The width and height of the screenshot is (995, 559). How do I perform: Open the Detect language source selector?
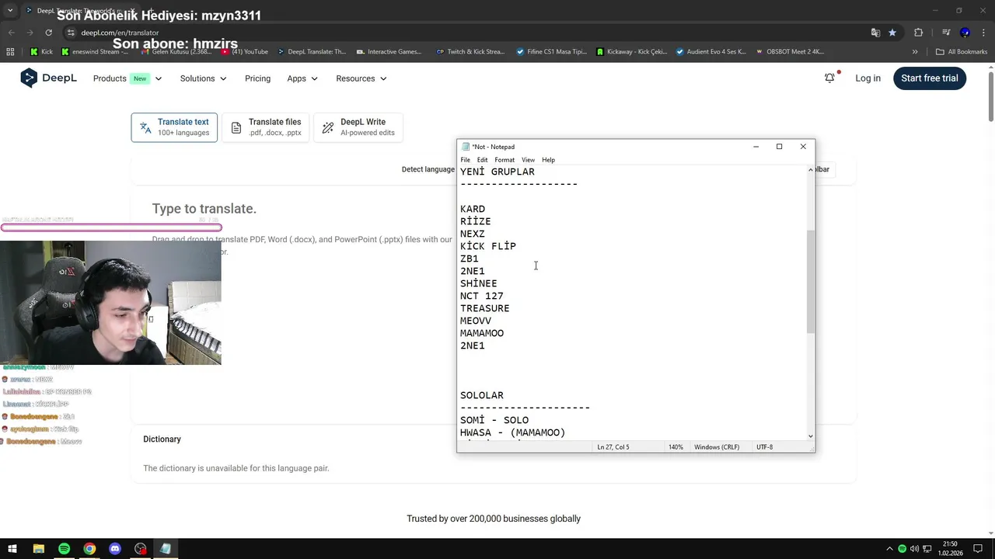pos(428,169)
